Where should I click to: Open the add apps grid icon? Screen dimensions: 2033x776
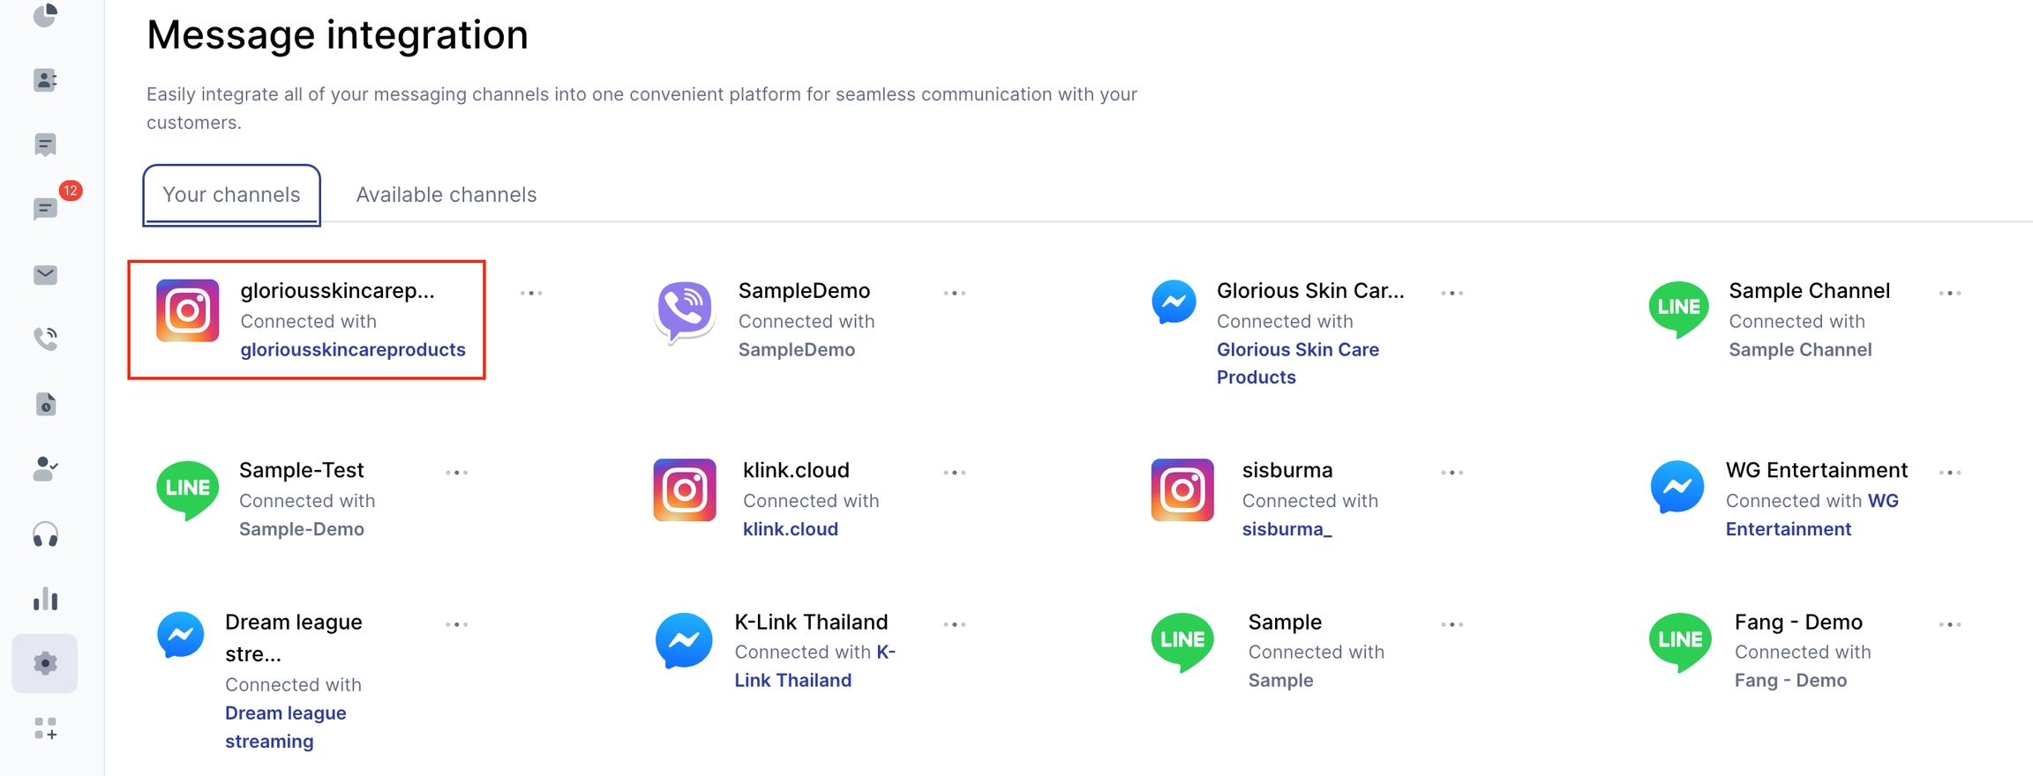[x=45, y=728]
